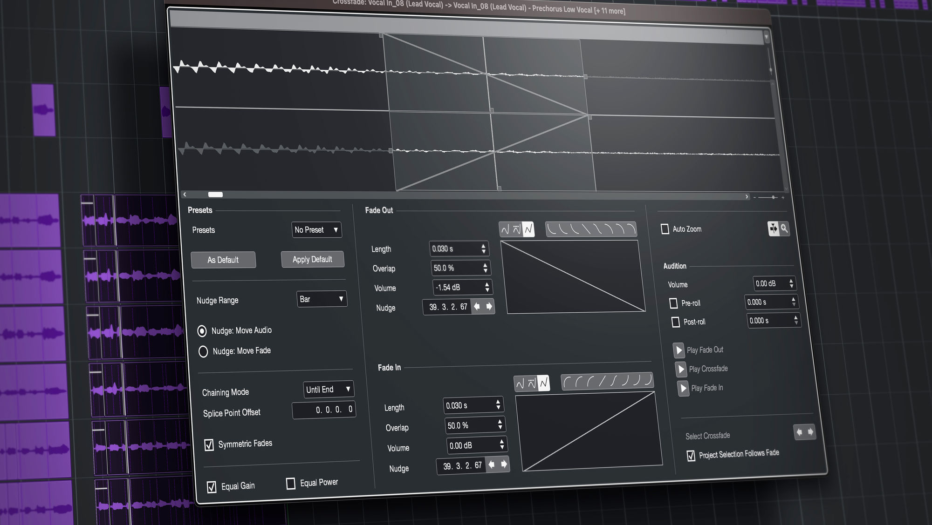Enable the Equal Power option

click(x=291, y=484)
